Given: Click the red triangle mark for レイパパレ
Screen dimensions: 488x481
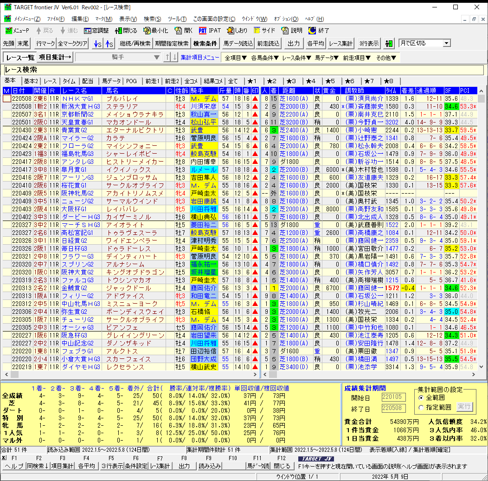Looking at the screenshot, I should point(255,209).
